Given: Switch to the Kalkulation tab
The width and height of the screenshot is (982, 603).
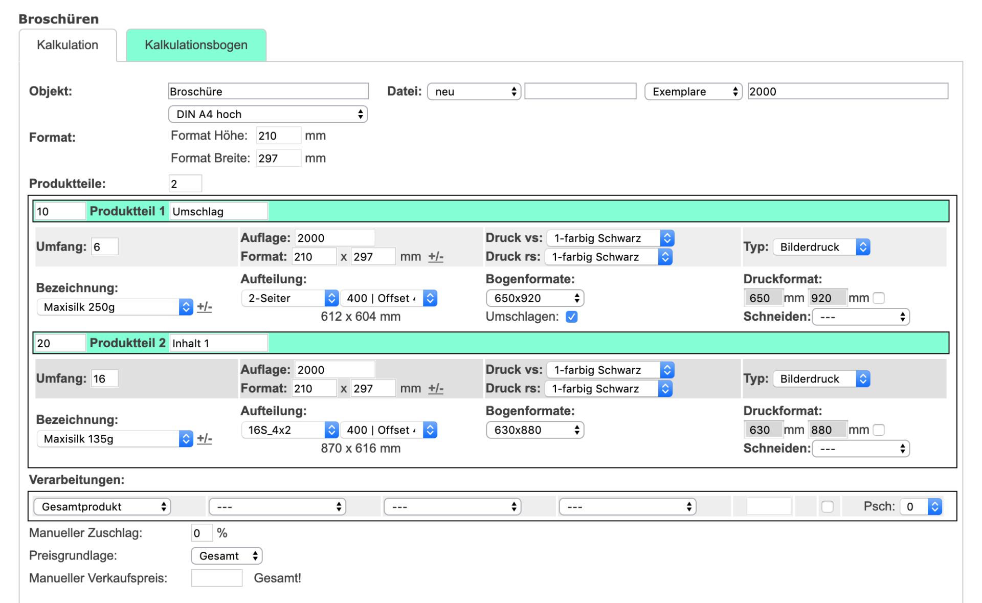Looking at the screenshot, I should pyautogui.click(x=68, y=45).
